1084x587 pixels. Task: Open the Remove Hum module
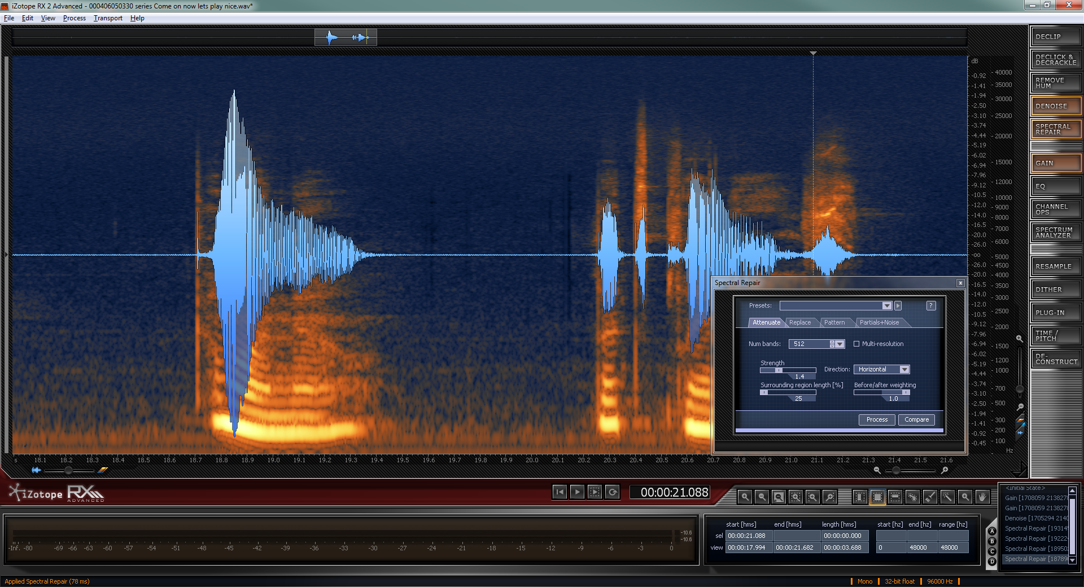click(x=1056, y=83)
